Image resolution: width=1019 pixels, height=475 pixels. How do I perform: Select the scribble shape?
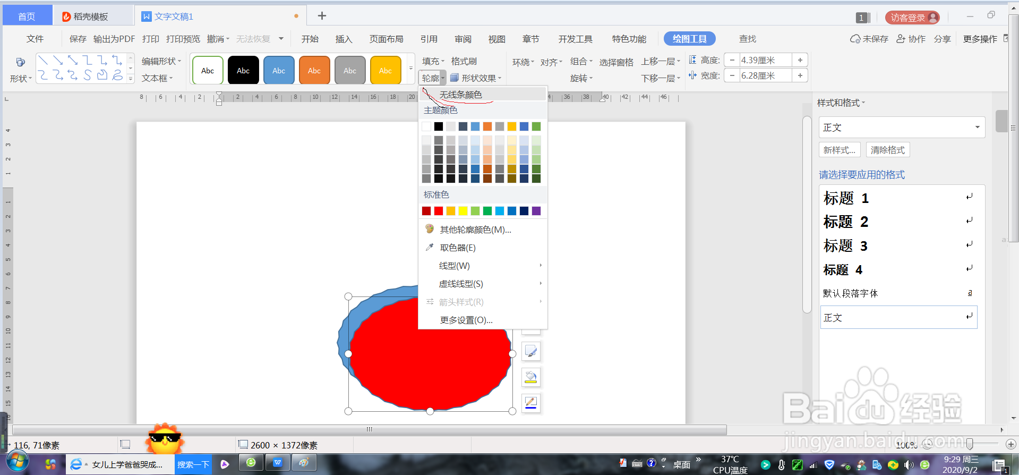117,75
